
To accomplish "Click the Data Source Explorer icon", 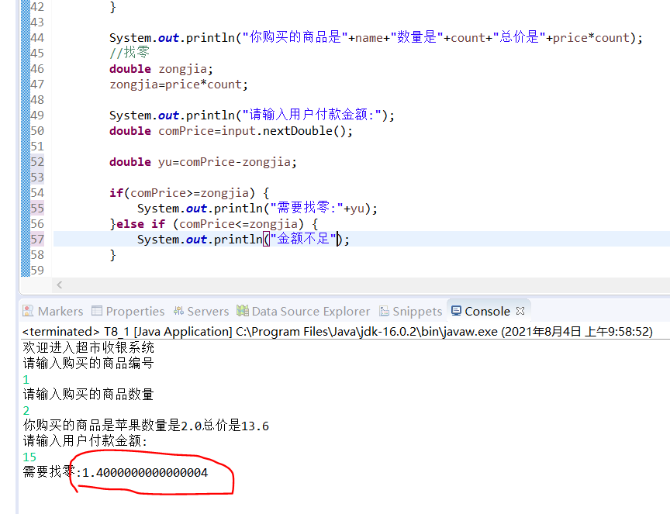I will [243, 311].
